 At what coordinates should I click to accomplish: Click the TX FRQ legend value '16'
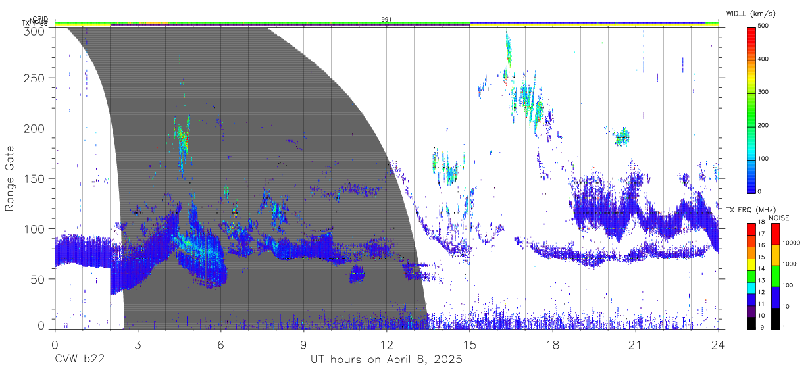click(x=761, y=245)
